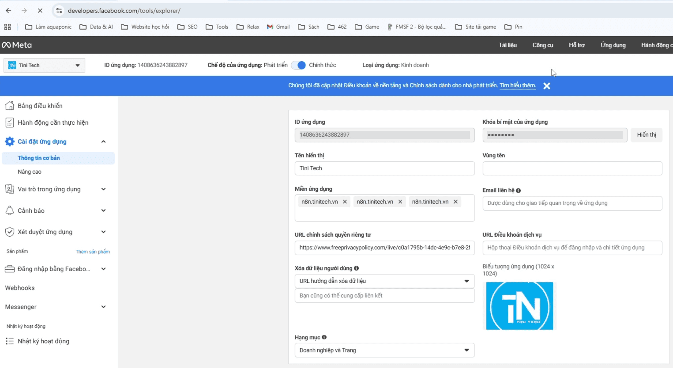The width and height of the screenshot is (673, 368).
Task: Remove second n8n.tinitech.vn domain chip
Action: tap(400, 202)
